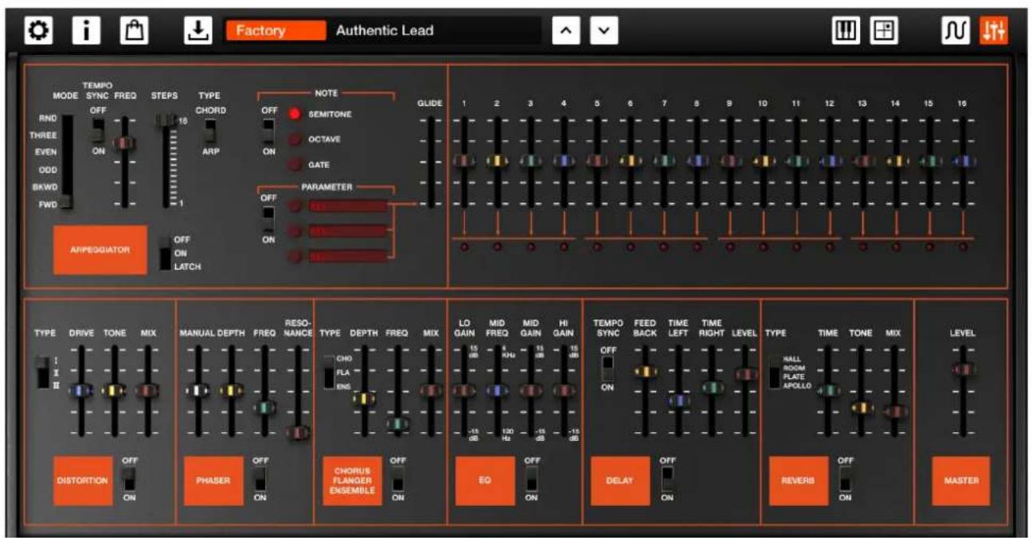Switch to the waveform synth view icon
Image resolution: width=1032 pixels, height=538 pixels.
[x=956, y=31]
